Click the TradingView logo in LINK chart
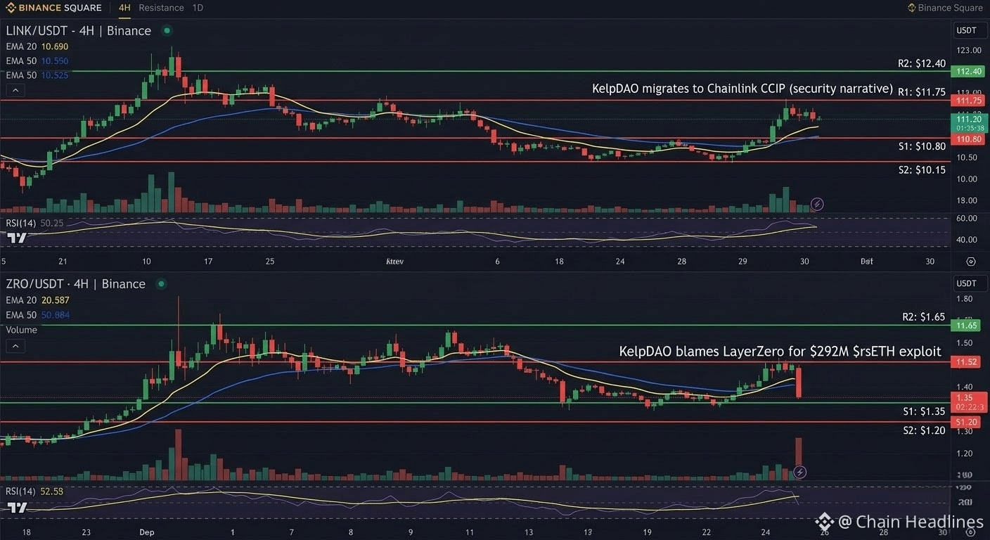Viewport: 990px width, 540px height. click(16, 238)
